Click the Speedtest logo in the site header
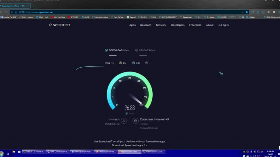This screenshot has width=280, height=157. tap(59, 25)
